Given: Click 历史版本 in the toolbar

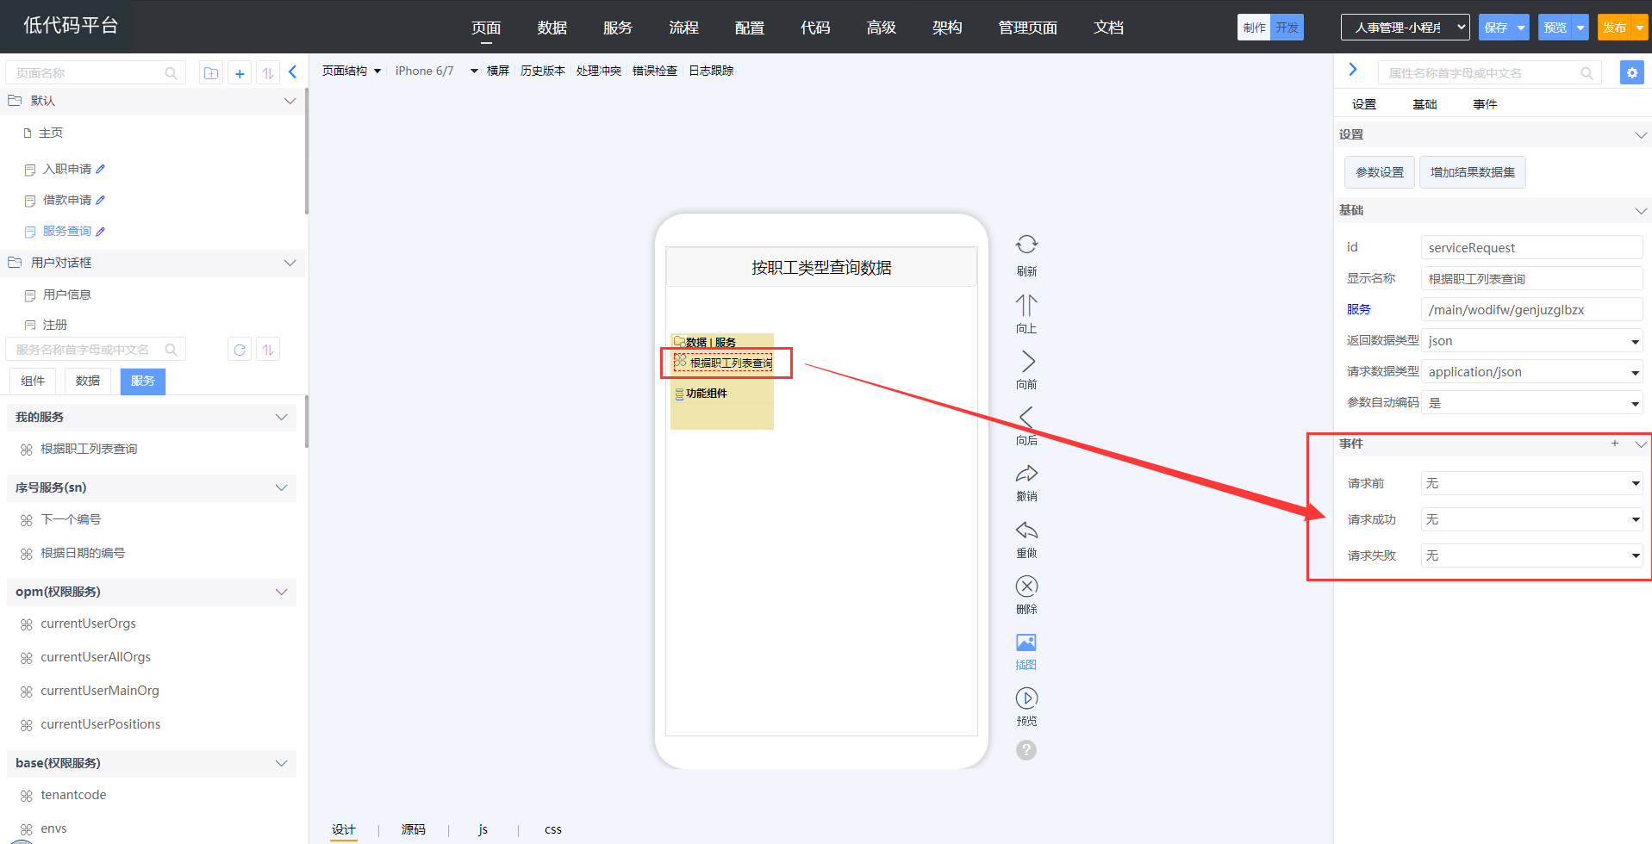Looking at the screenshot, I should point(542,71).
